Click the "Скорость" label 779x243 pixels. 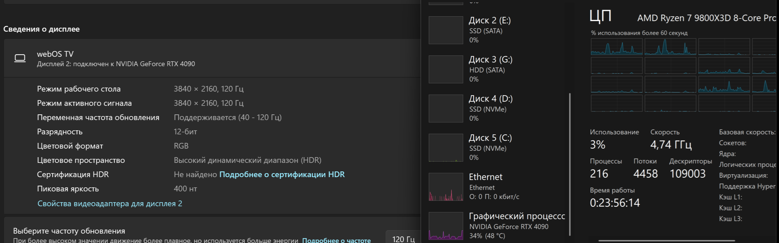pos(665,132)
